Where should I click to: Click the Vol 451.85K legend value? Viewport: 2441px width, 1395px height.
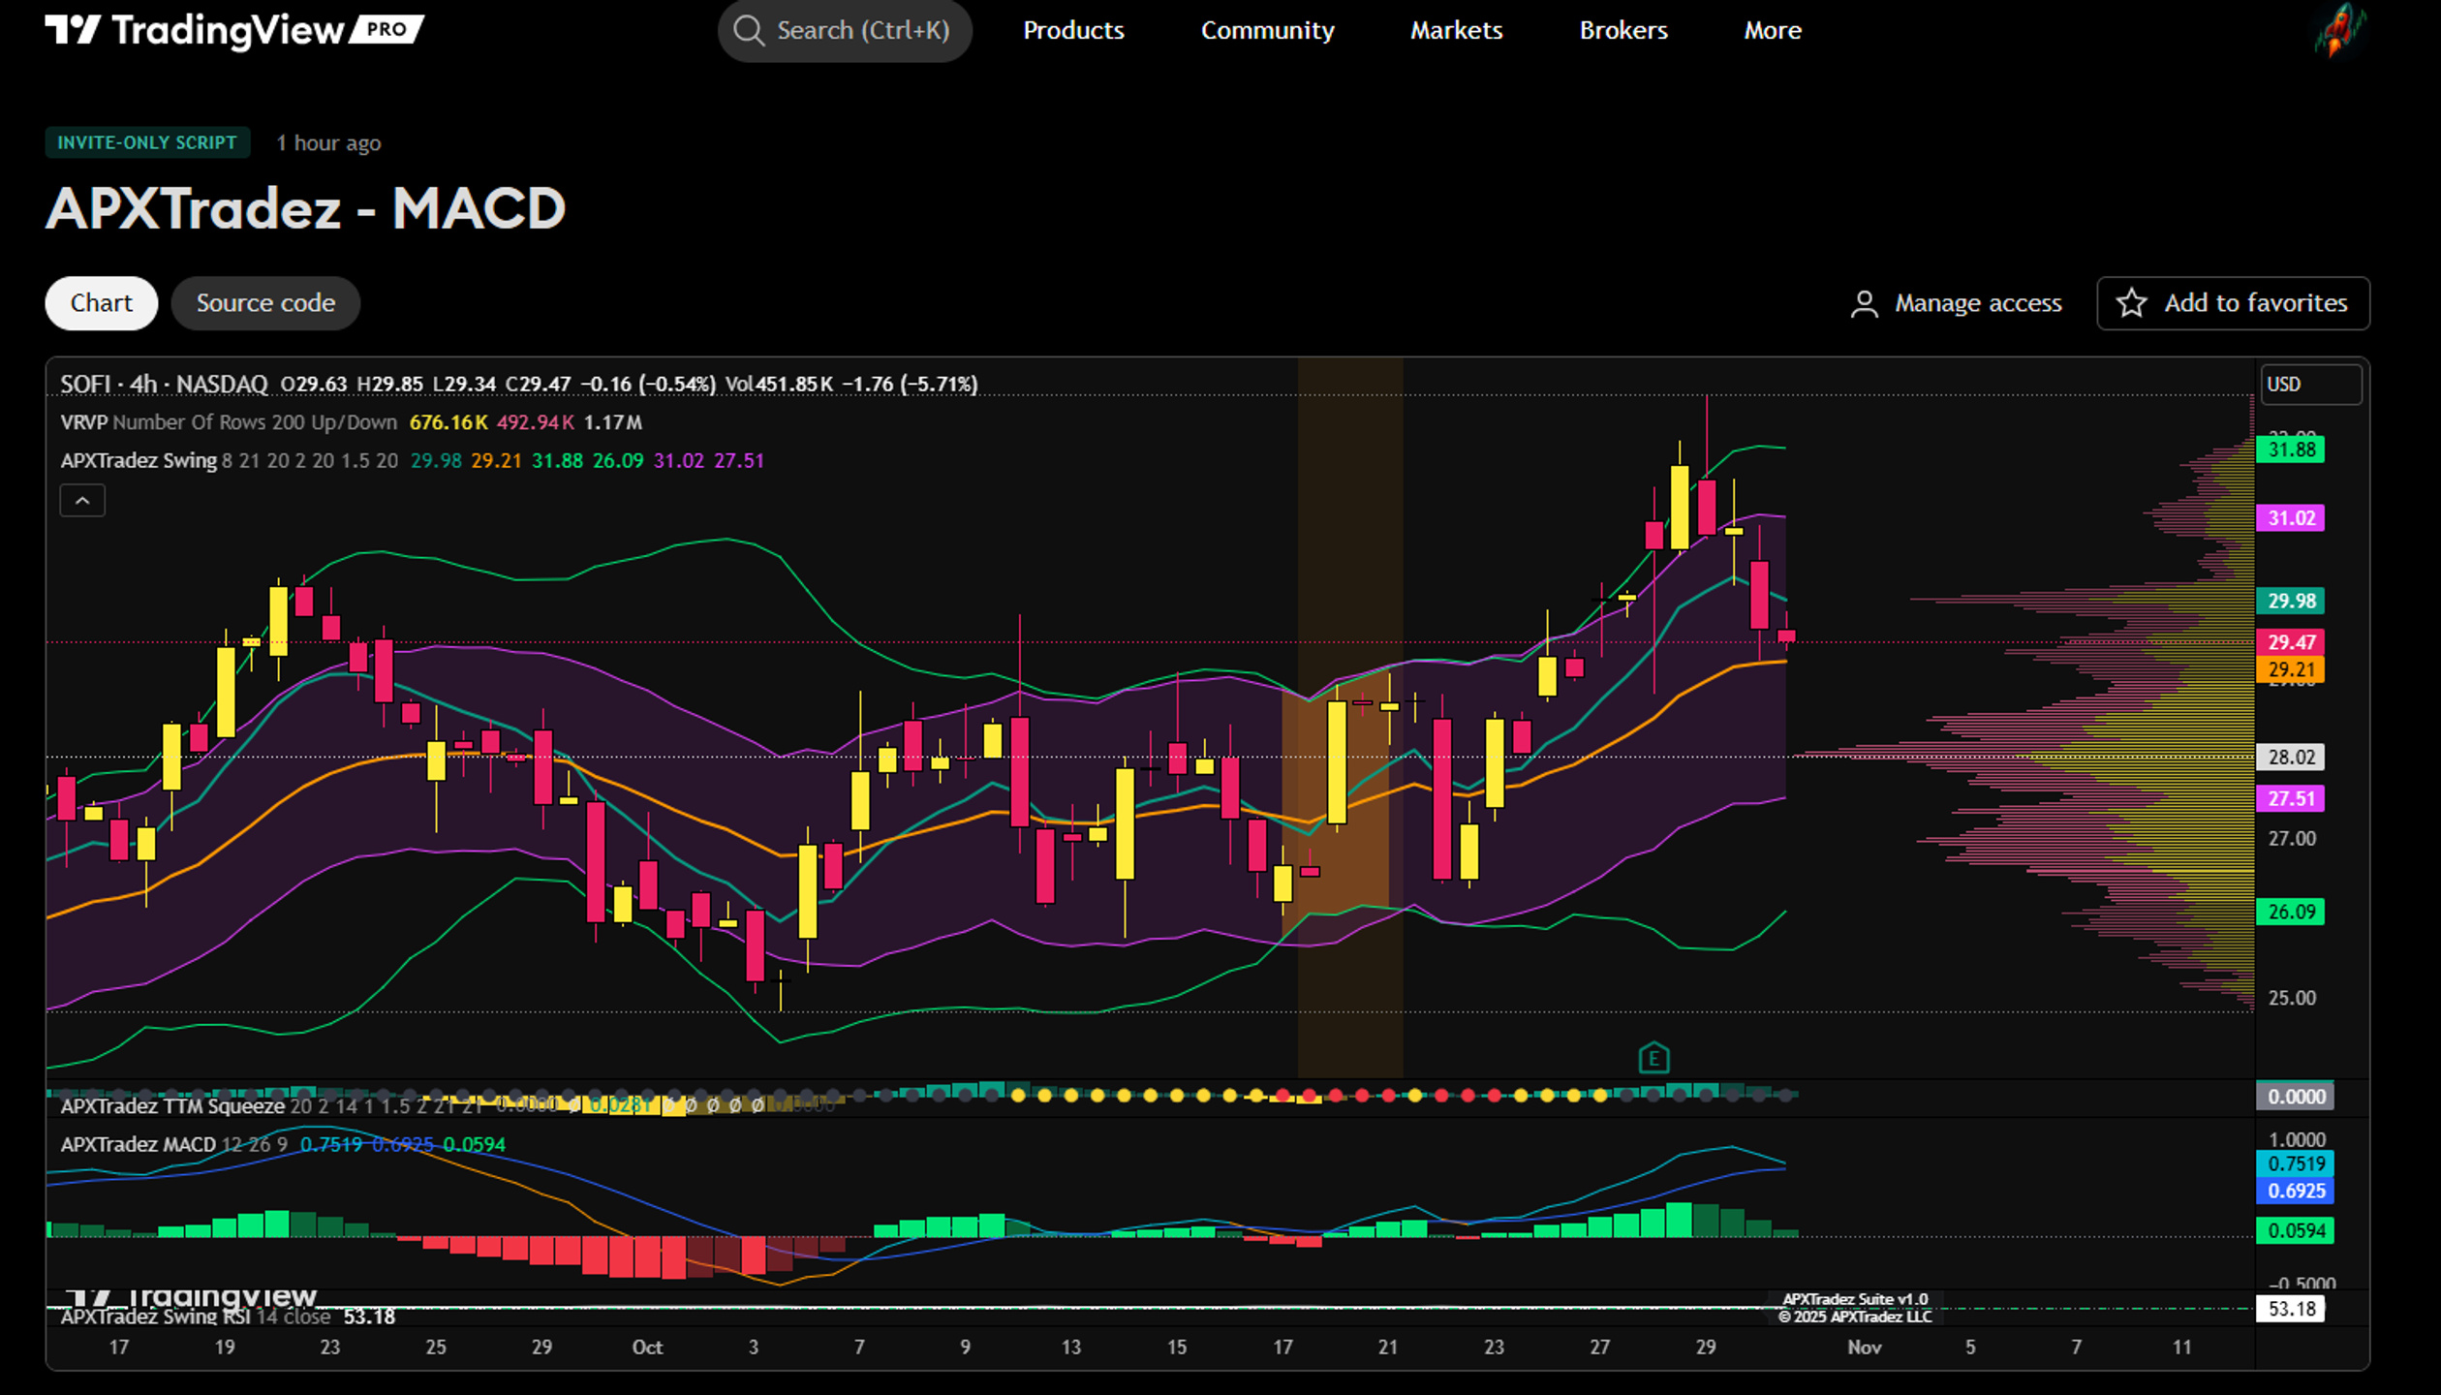(x=779, y=385)
